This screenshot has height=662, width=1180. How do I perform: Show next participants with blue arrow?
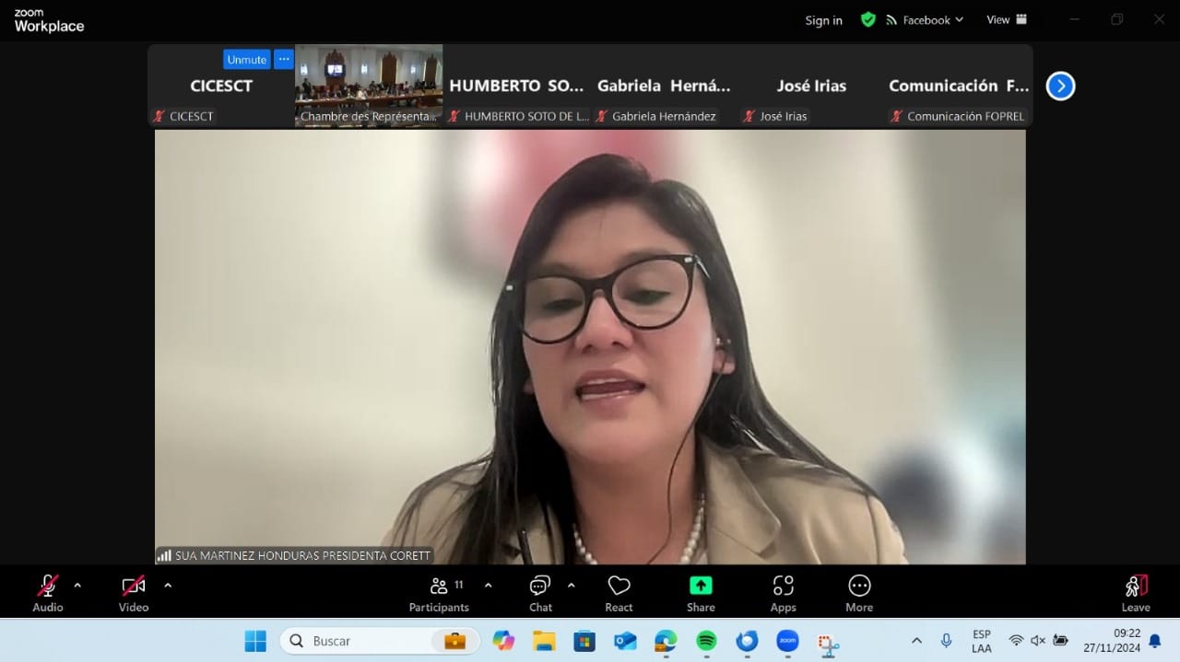[1061, 86]
